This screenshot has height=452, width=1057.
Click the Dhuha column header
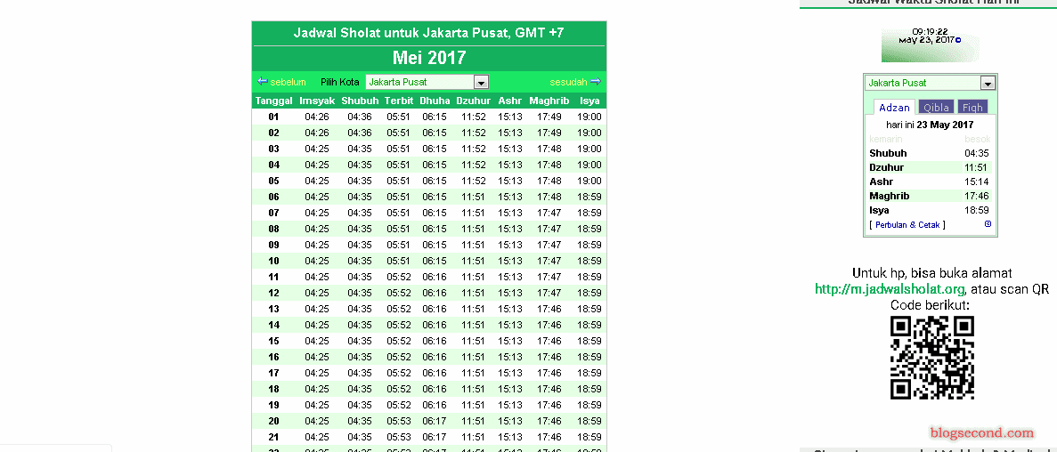point(435,101)
